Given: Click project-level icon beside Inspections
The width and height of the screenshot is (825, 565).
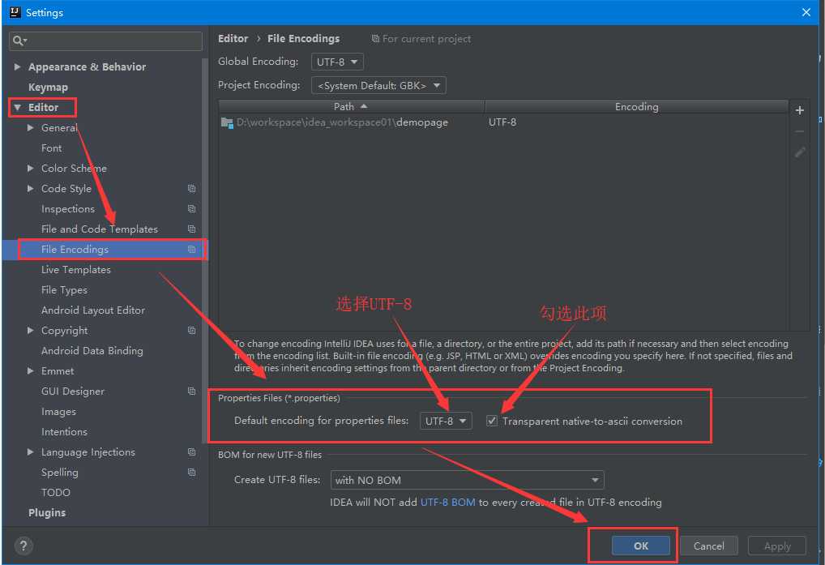Looking at the screenshot, I should pos(191,209).
